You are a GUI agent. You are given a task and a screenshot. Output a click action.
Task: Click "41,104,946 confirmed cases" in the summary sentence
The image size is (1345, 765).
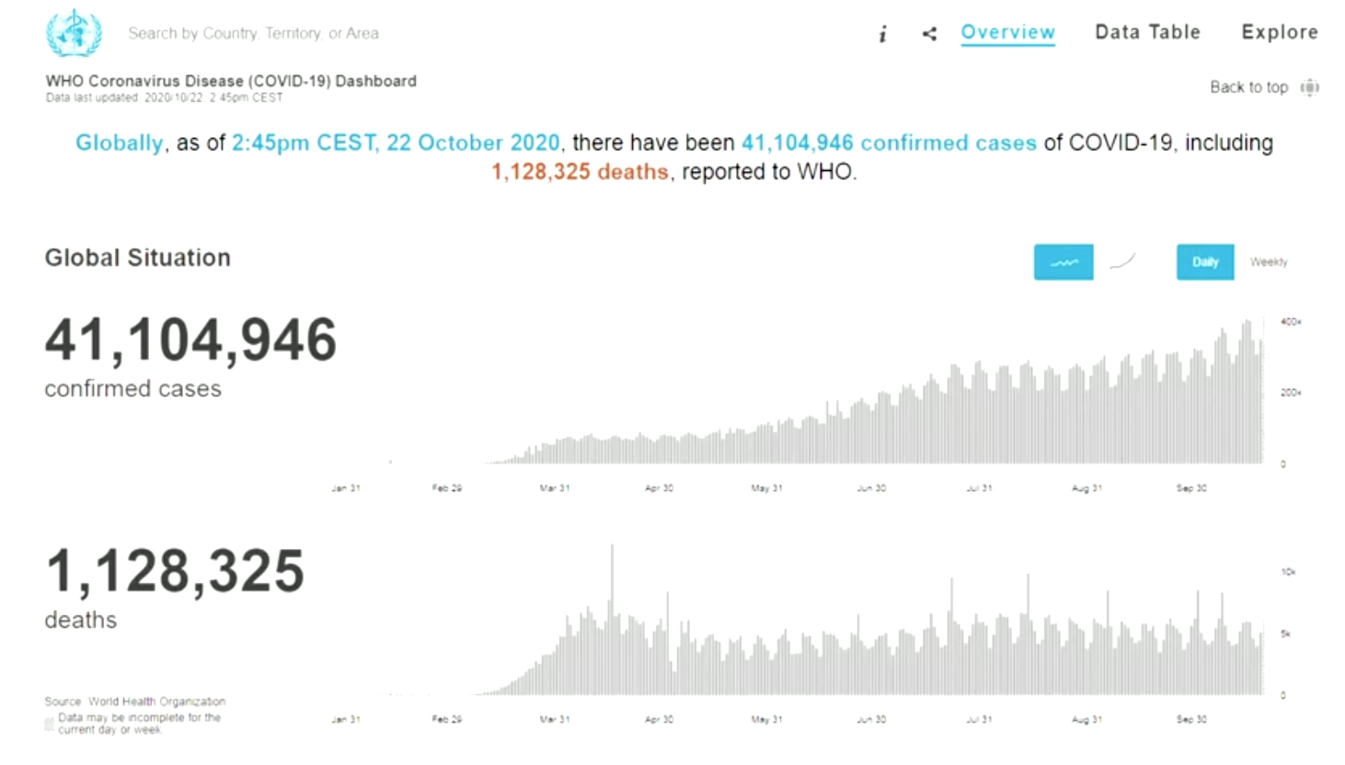click(x=889, y=143)
